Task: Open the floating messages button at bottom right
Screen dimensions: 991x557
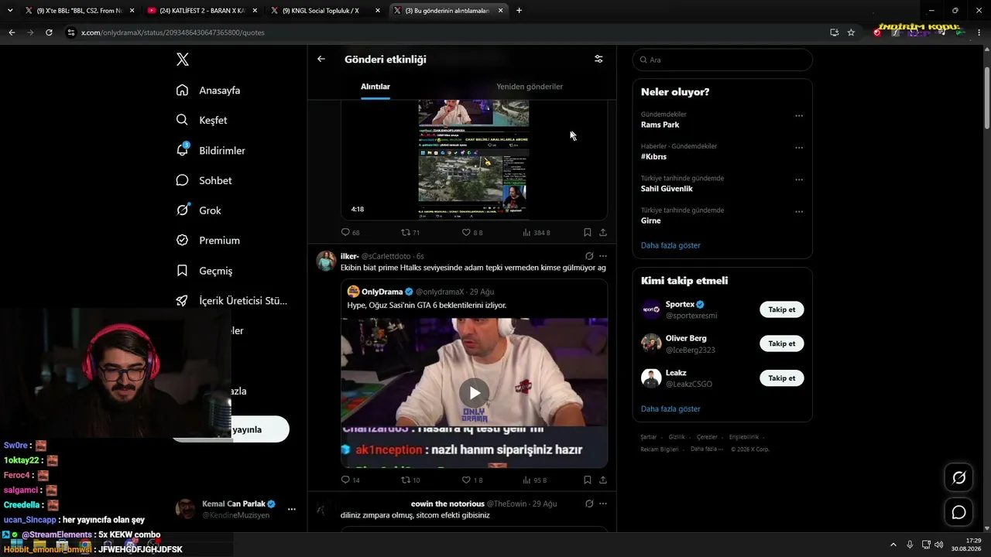Action: point(958,512)
